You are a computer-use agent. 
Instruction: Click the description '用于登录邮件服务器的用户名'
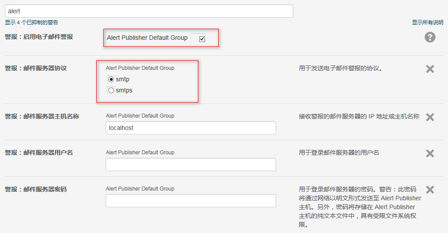click(339, 153)
